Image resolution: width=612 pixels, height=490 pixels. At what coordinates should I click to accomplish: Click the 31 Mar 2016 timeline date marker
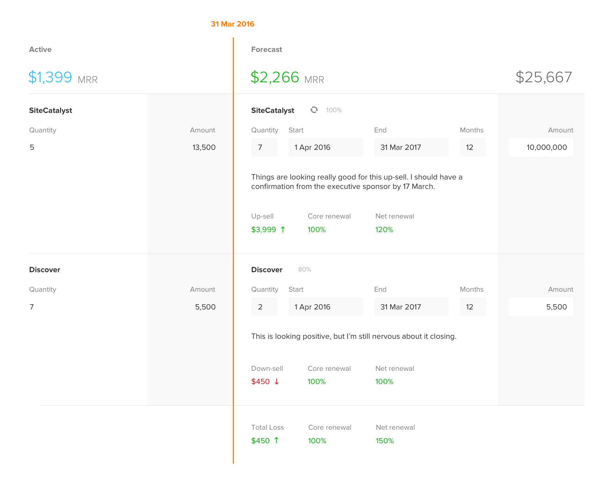tap(232, 24)
